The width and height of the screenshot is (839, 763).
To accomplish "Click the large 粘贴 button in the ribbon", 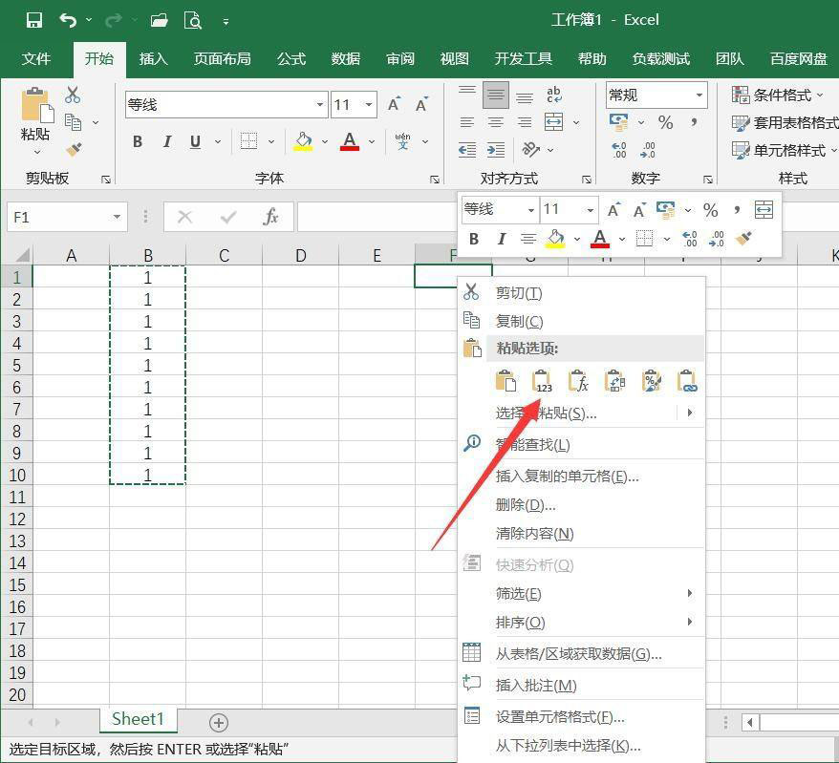I will [x=36, y=120].
